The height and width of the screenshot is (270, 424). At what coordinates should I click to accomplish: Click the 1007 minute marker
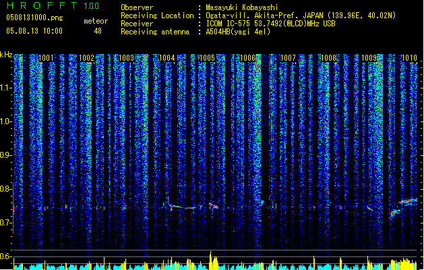288,58
